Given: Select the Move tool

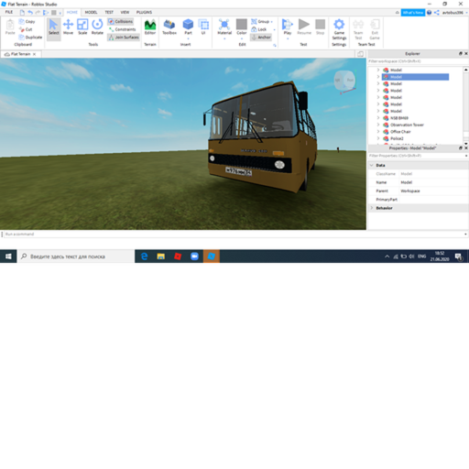Looking at the screenshot, I should [x=68, y=27].
